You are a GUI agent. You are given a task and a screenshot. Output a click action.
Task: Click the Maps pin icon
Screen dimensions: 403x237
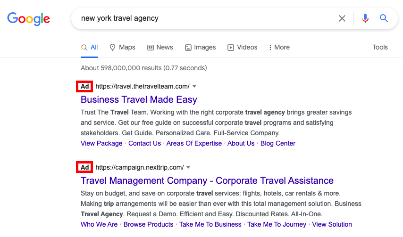pos(112,48)
